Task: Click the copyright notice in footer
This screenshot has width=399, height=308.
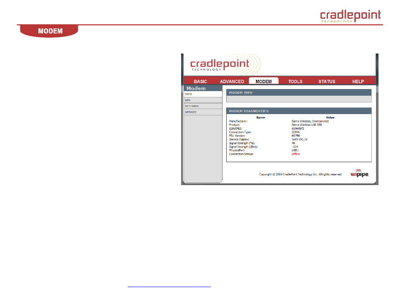Action: point(301,174)
